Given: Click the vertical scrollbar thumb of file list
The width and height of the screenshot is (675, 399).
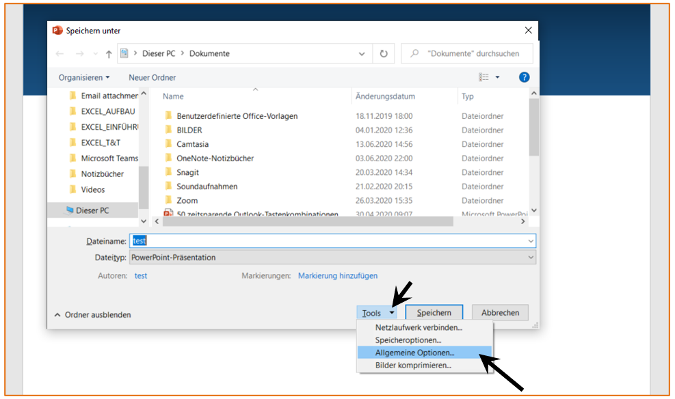Looking at the screenshot, I should [534, 127].
